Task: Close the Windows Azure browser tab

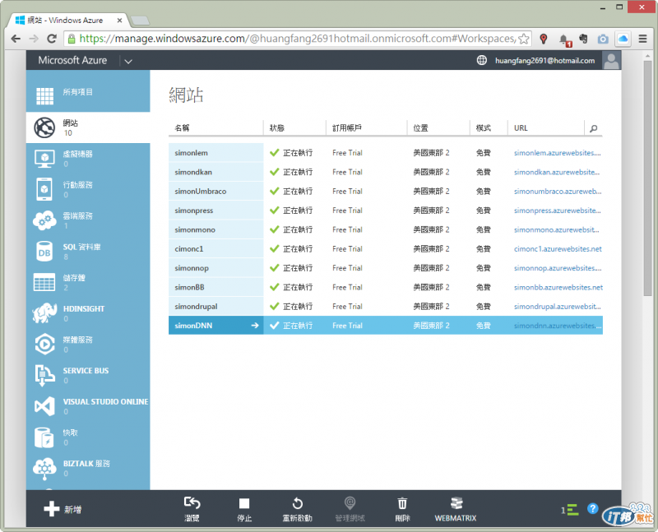Action: (x=119, y=20)
